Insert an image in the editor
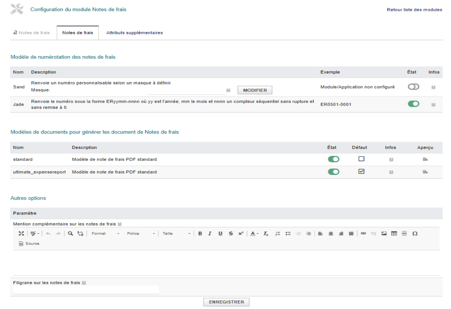The image size is (451, 309). click(x=384, y=233)
